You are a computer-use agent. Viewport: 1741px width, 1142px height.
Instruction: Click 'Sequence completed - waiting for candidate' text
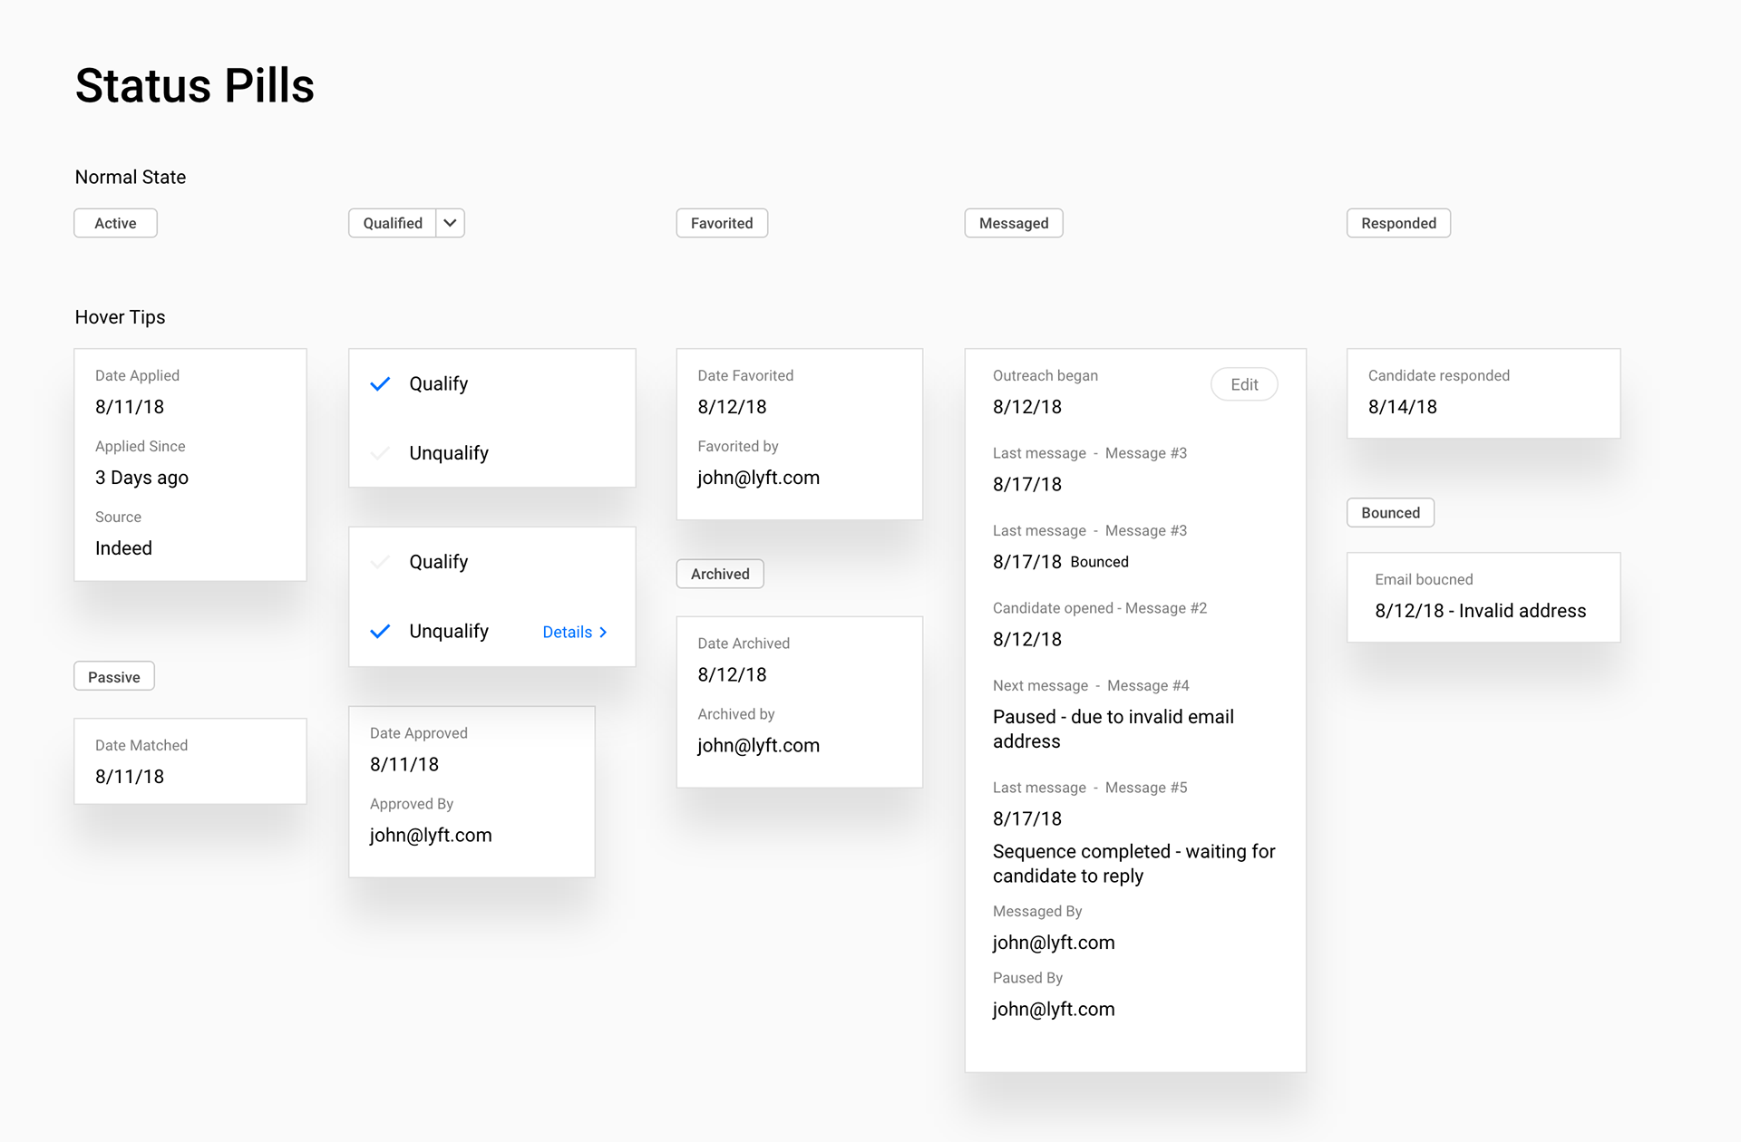(1133, 864)
